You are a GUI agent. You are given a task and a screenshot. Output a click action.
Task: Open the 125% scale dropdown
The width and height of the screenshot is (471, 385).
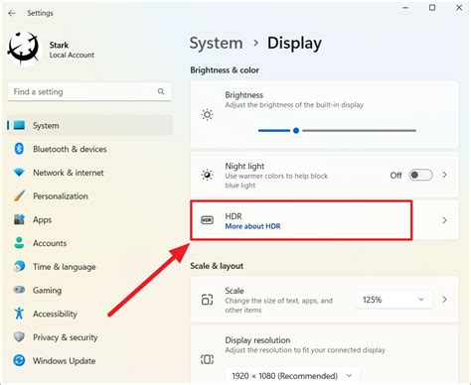point(394,300)
